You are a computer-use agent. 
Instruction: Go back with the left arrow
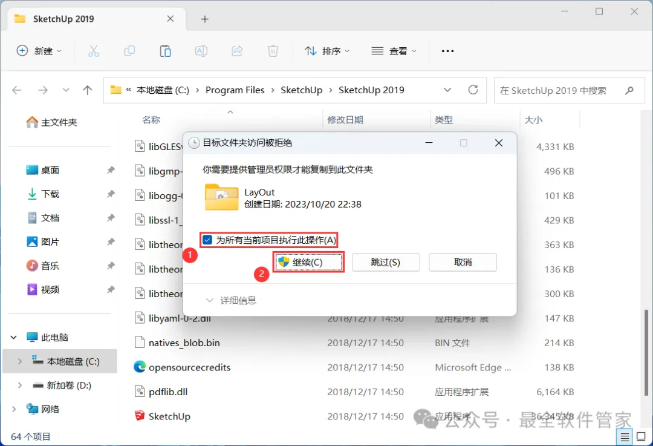click(17, 90)
